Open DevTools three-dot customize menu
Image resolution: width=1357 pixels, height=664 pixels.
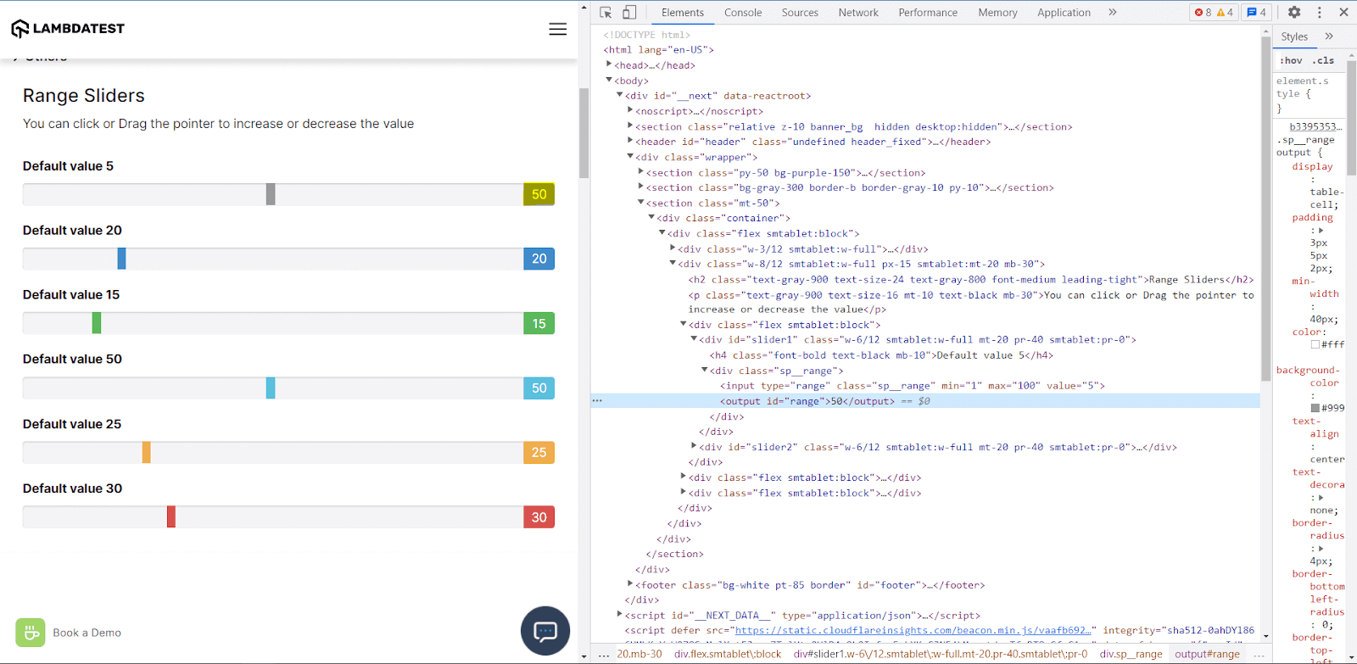[x=1319, y=13]
